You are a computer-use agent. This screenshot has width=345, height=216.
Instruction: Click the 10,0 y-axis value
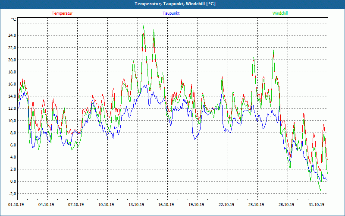(x=12, y=121)
